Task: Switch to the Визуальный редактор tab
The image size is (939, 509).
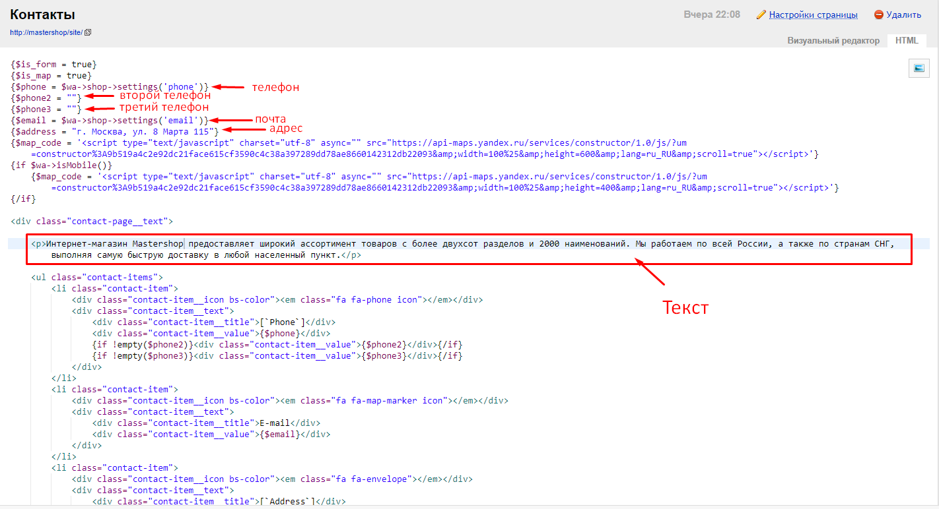Action: [x=833, y=40]
